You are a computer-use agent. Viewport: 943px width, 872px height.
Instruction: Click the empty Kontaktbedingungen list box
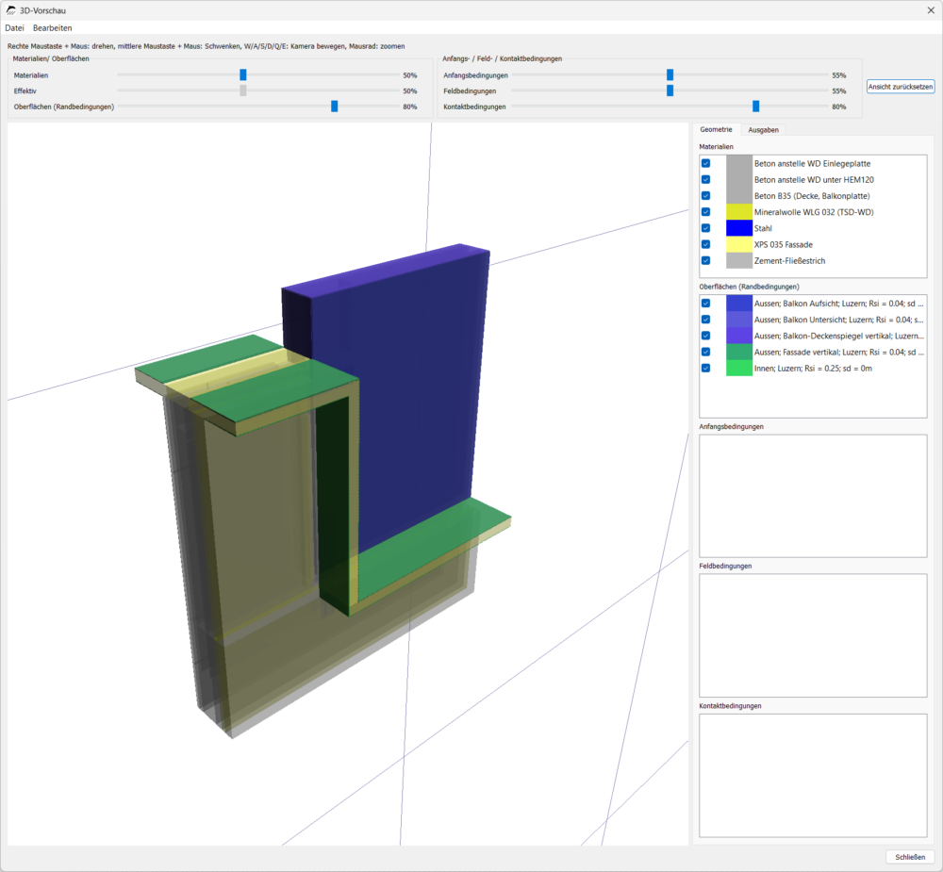pyautogui.click(x=813, y=775)
